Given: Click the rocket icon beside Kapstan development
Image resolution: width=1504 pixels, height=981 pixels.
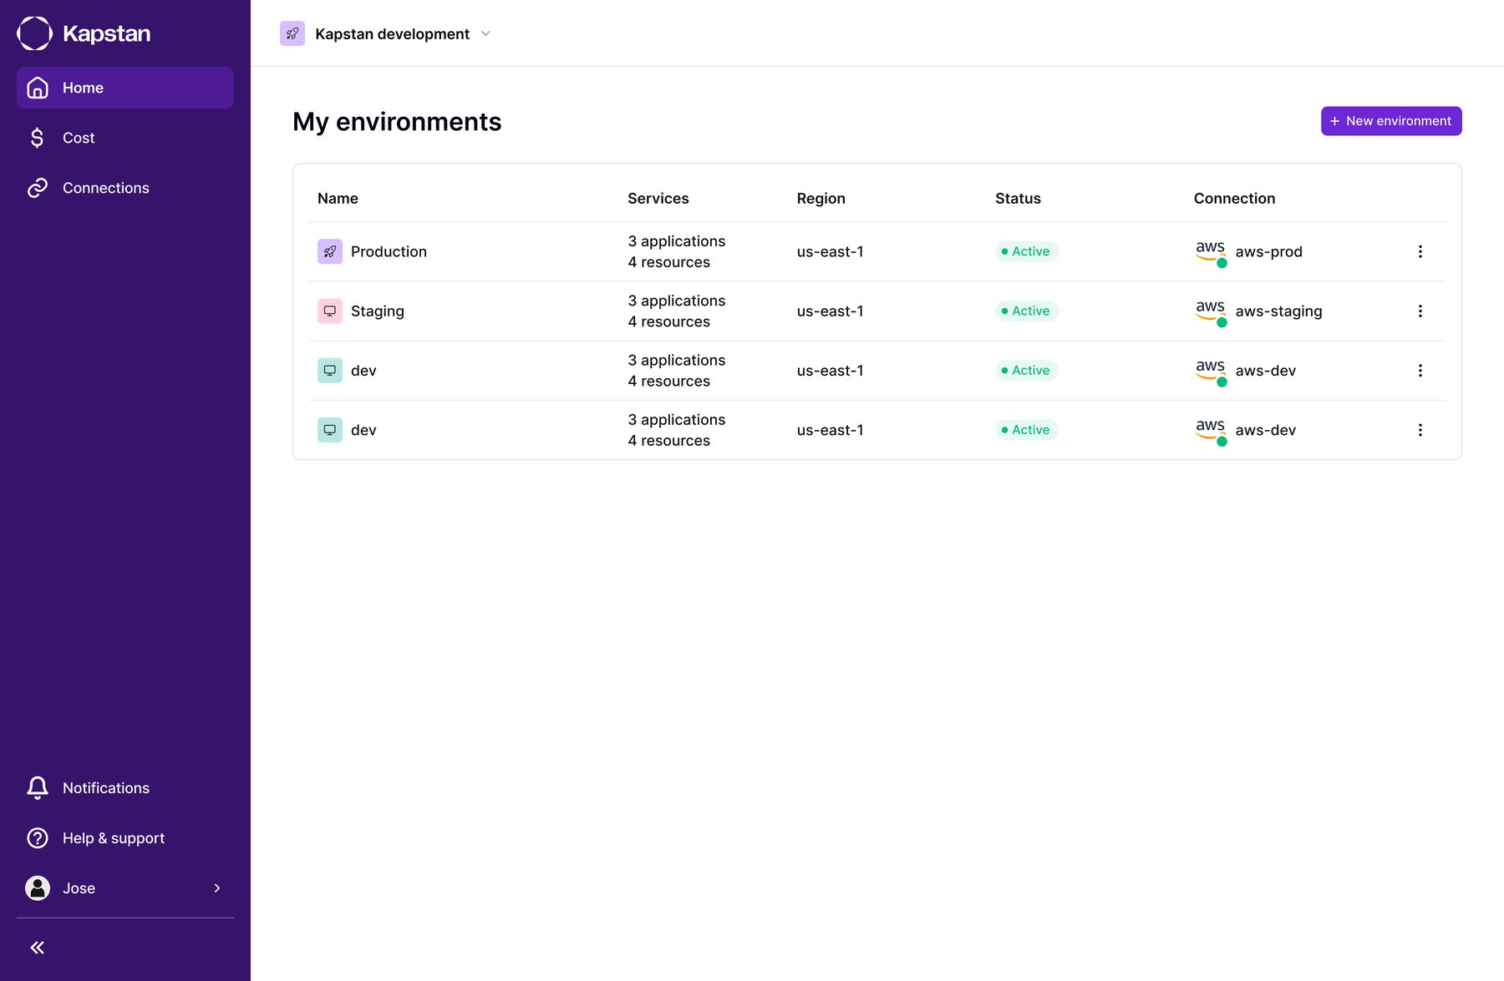Looking at the screenshot, I should coord(292,33).
